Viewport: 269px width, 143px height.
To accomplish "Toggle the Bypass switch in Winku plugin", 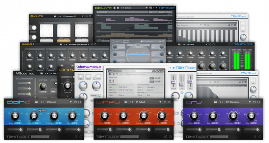I will pos(168,130).
